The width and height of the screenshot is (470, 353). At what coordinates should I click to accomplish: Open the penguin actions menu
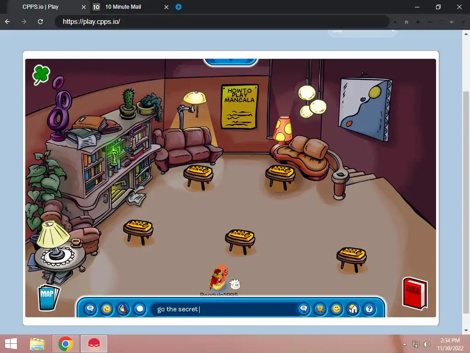coord(123,309)
